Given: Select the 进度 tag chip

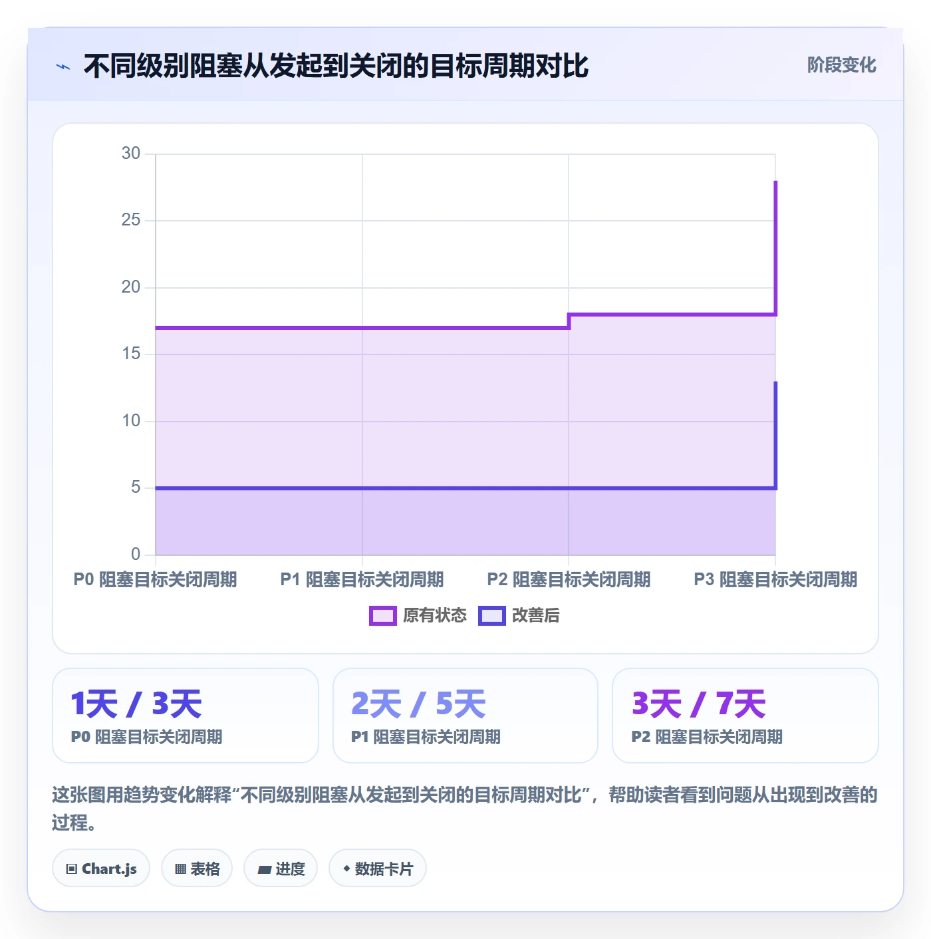Looking at the screenshot, I should (x=281, y=869).
